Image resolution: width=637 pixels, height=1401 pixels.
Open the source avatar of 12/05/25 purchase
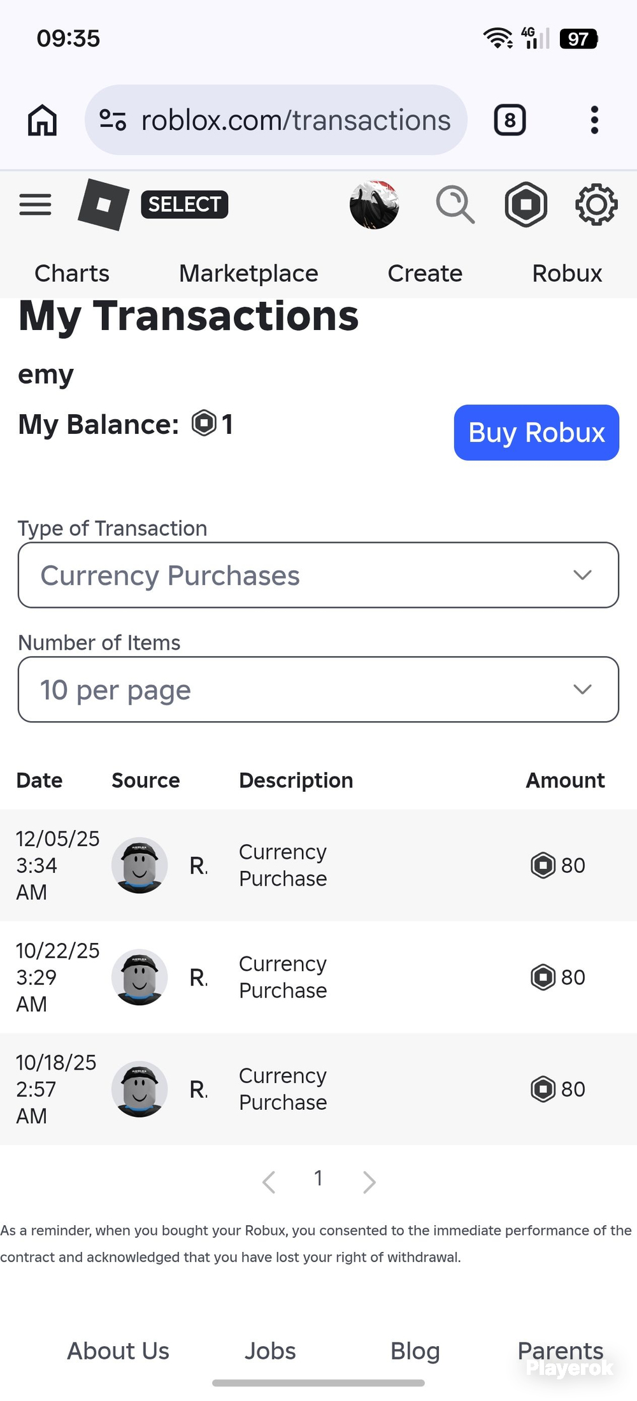click(140, 865)
